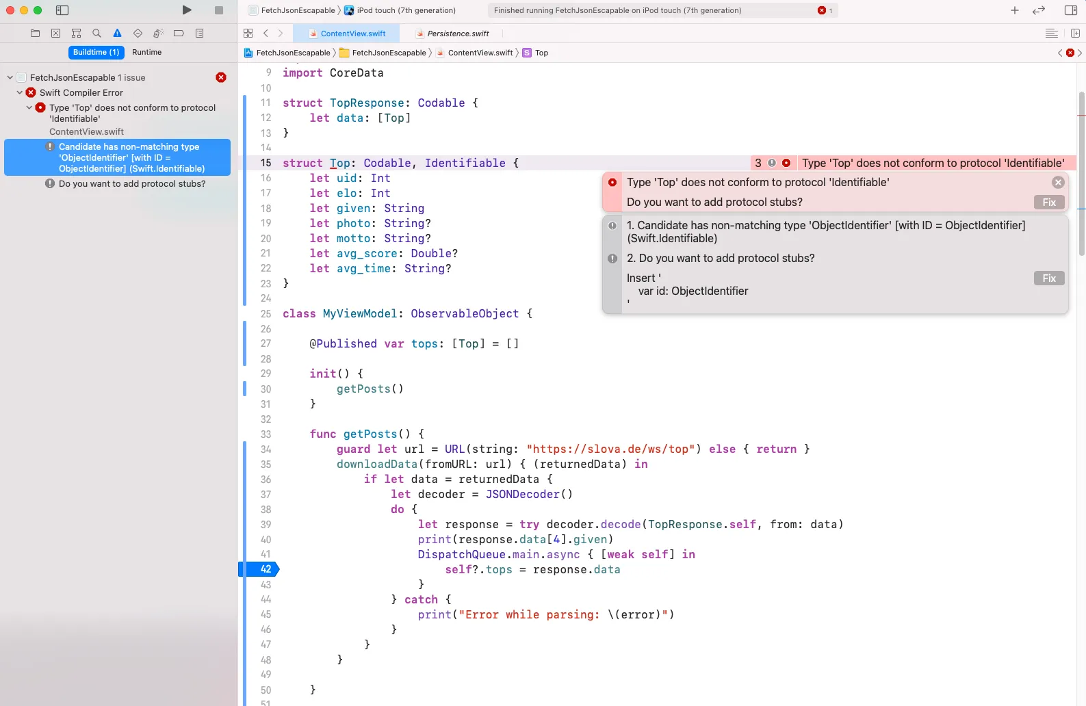The image size is (1086, 706).
Task: Click the red error icon in popup header
Action: 612,183
